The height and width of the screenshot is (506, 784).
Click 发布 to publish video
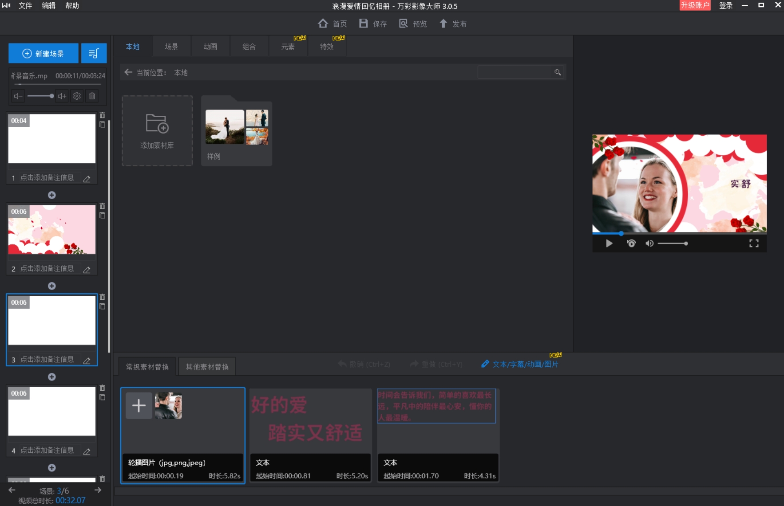point(453,24)
